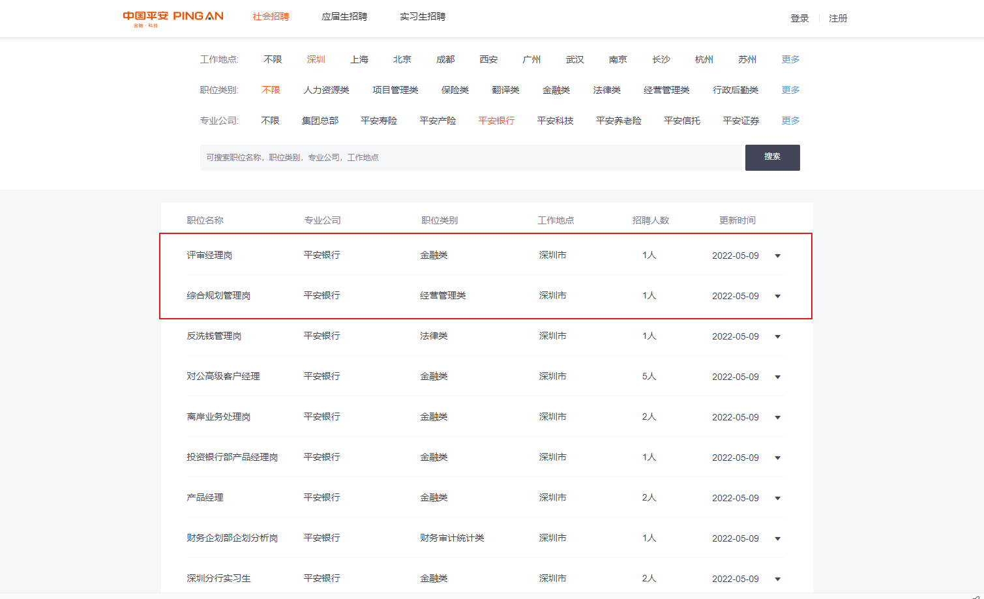Filter by 项目管理类 category

(395, 90)
